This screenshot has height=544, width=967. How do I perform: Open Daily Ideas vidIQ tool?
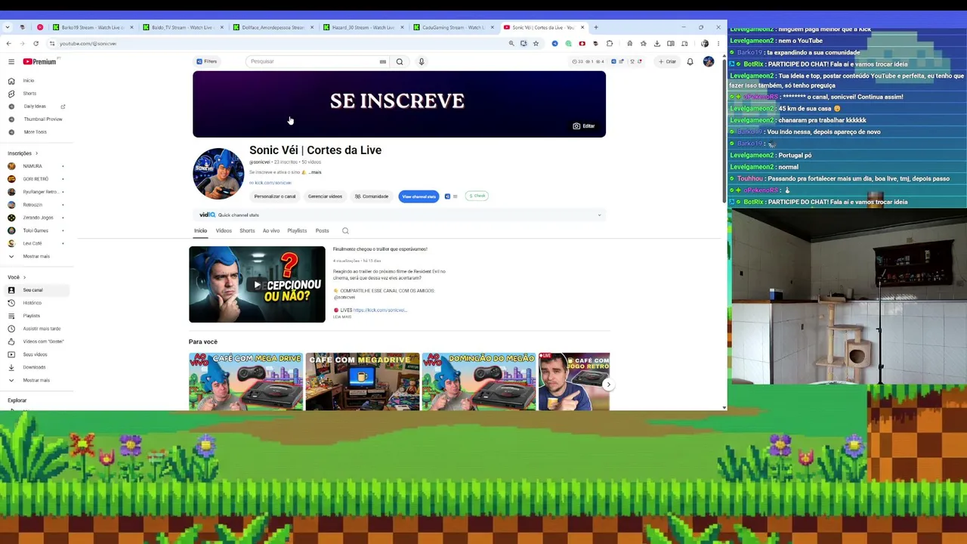[35, 107]
